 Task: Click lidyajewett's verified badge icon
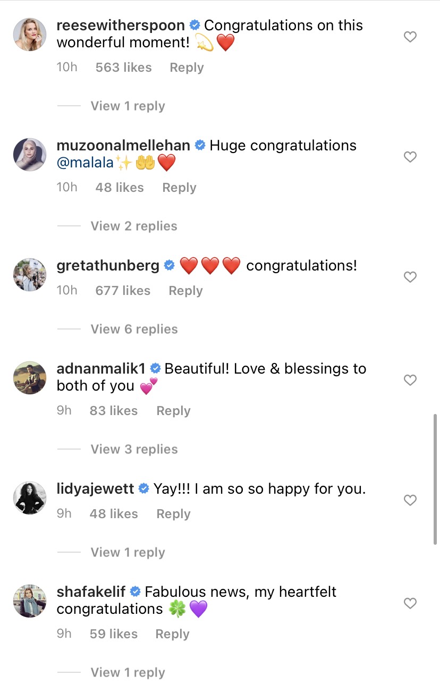142,487
